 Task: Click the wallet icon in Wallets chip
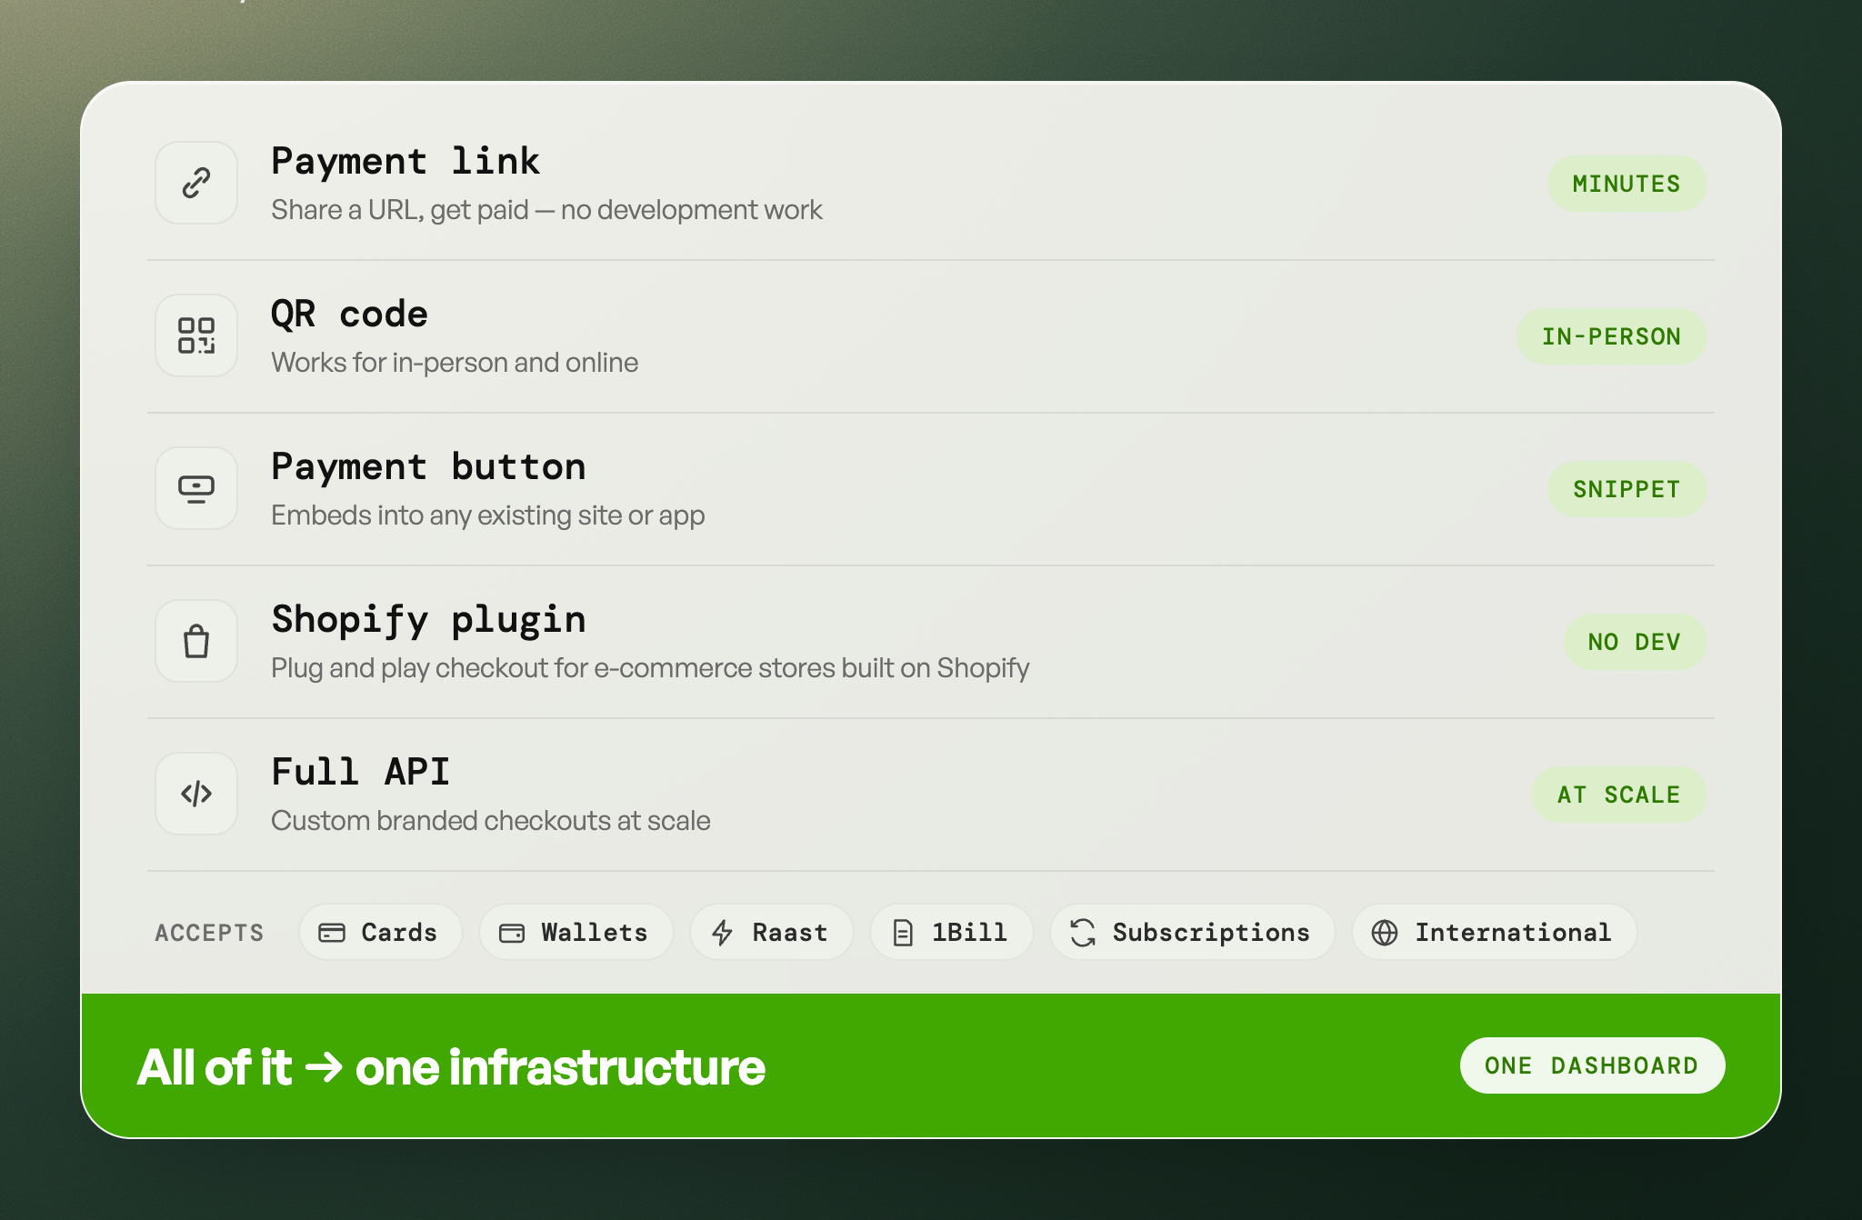pyautogui.click(x=512, y=933)
